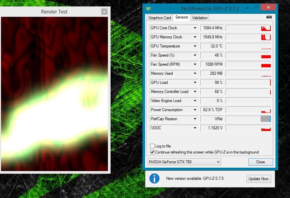
Task: Close the GPU-Z window with red X
Action: [x=268, y=7]
